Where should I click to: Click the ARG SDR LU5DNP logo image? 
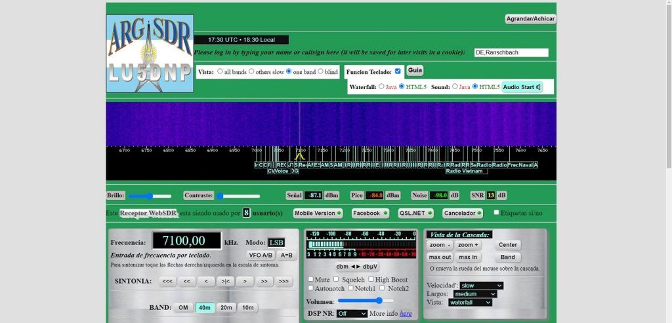150,54
